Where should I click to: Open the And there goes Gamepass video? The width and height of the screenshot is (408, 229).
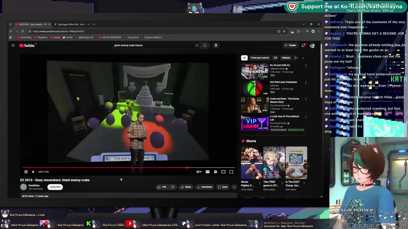click(x=255, y=88)
